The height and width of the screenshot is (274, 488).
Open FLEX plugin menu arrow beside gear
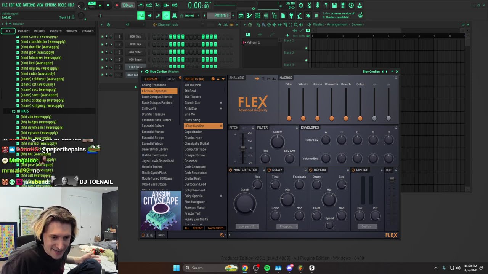tap(141, 72)
